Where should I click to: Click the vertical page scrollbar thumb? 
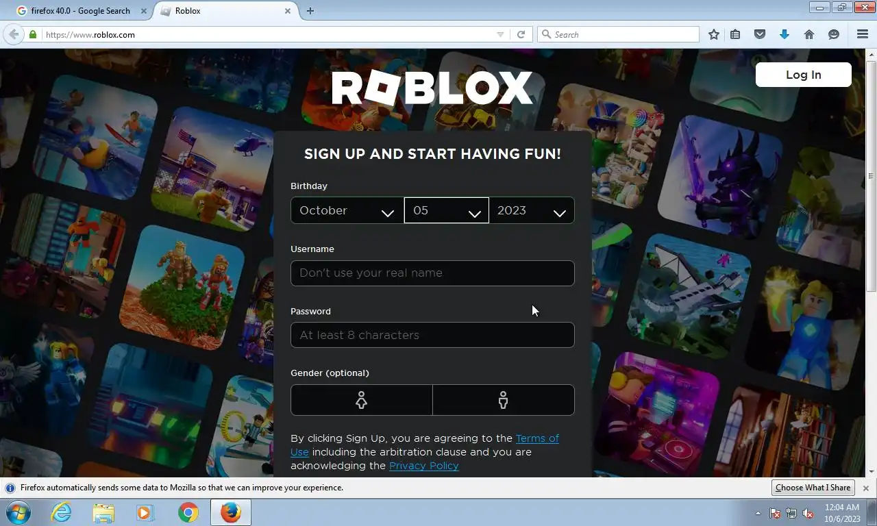click(872, 177)
